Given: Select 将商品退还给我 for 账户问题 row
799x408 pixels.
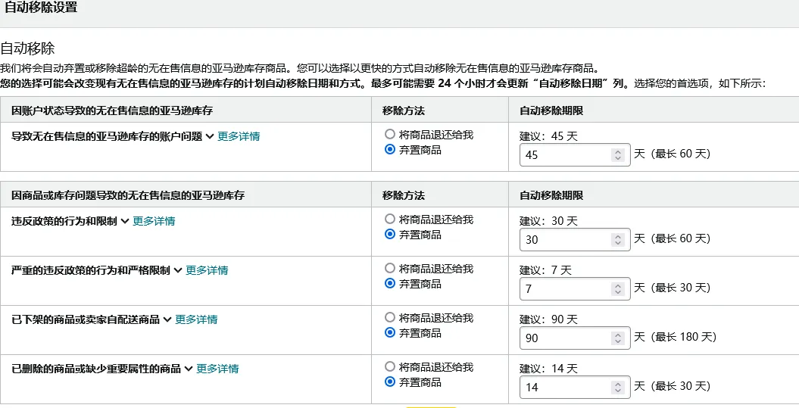Looking at the screenshot, I should pos(390,135).
